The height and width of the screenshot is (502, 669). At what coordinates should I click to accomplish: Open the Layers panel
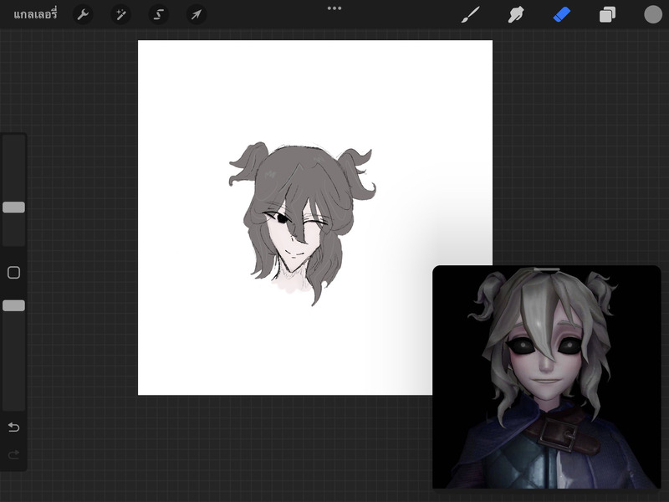pyautogui.click(x=607, y=14)
